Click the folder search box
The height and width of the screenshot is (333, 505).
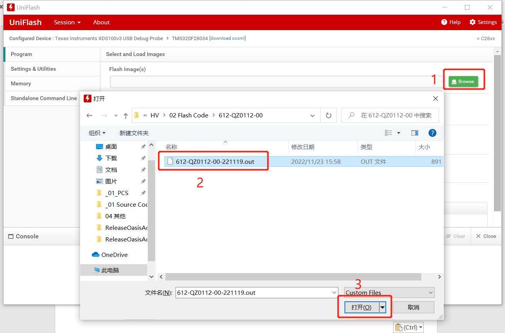(390, 116)
